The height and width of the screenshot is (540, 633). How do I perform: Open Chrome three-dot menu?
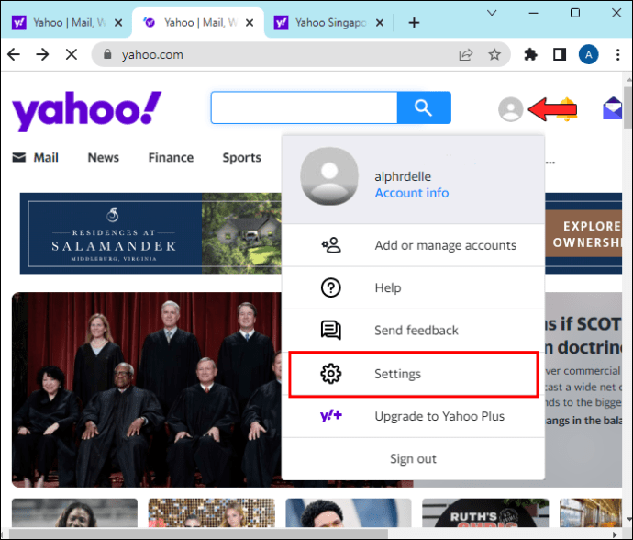pos(617,54)
